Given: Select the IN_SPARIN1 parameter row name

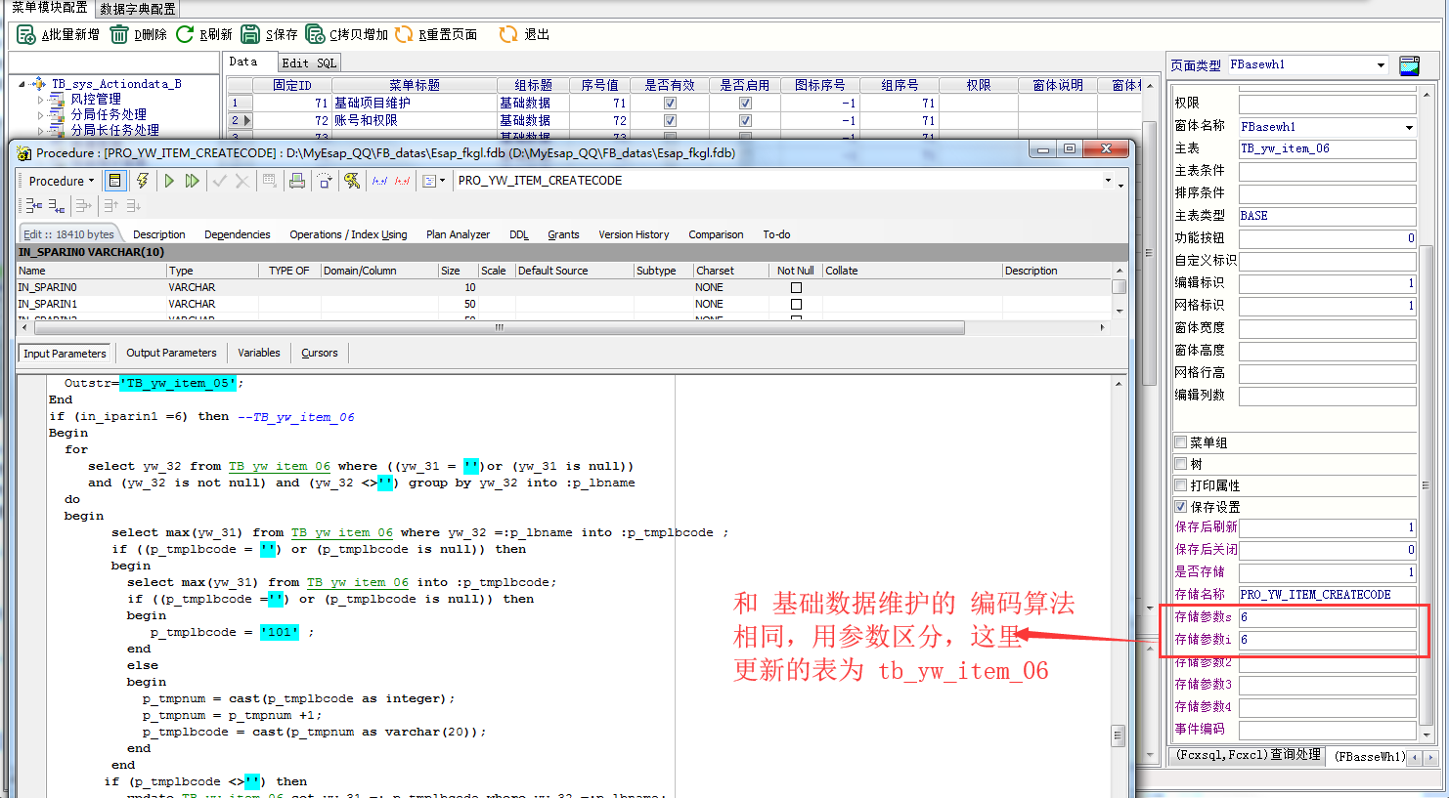Looking at the screenshot, I should coord(48,304).
